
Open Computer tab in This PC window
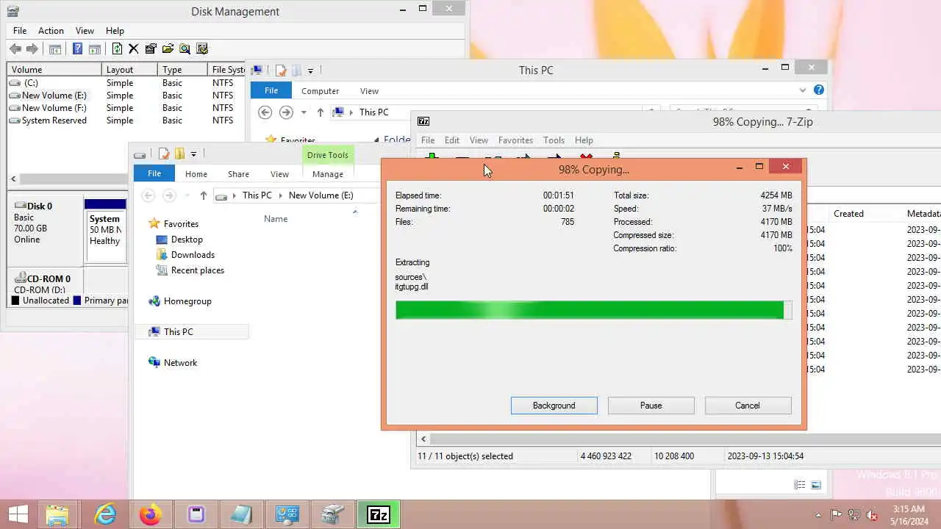pos(320,91)
